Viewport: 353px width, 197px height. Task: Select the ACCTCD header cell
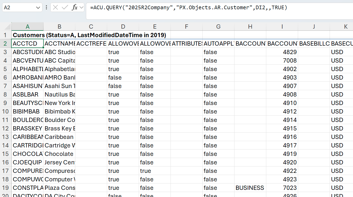click(x=27, y=43)
